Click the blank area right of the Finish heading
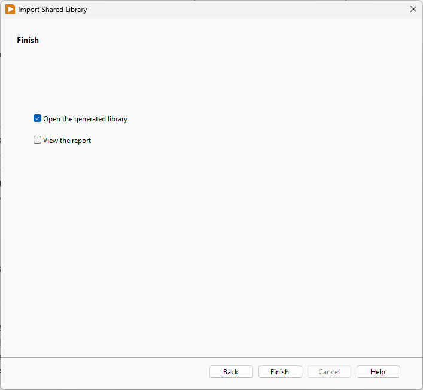The image size is (423, 390). [209, 40]
